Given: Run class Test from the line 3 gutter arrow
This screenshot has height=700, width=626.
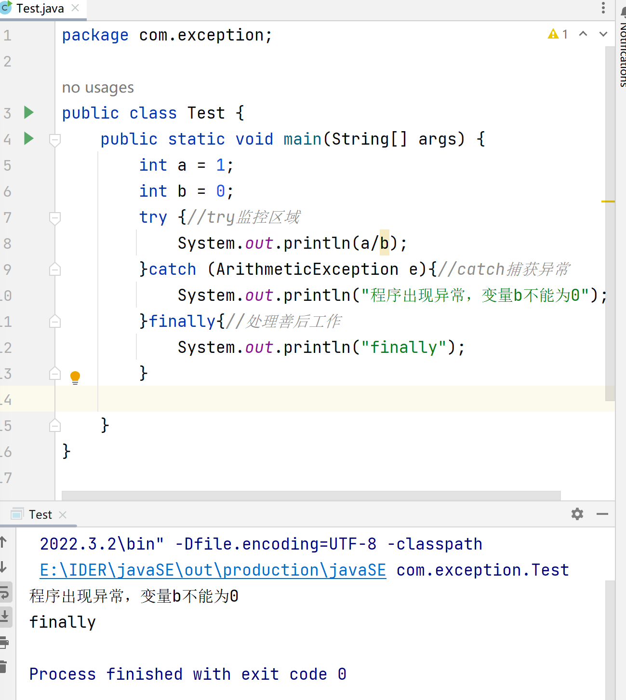Looking at the screenshot, I should point(29,112).
